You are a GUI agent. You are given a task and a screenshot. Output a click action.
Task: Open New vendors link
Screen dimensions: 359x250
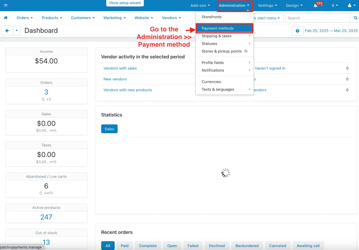pos(115,79)
